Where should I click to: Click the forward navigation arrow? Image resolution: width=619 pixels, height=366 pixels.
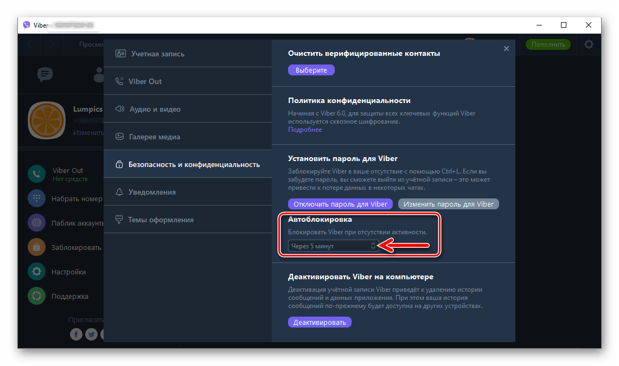coord(52,44)
